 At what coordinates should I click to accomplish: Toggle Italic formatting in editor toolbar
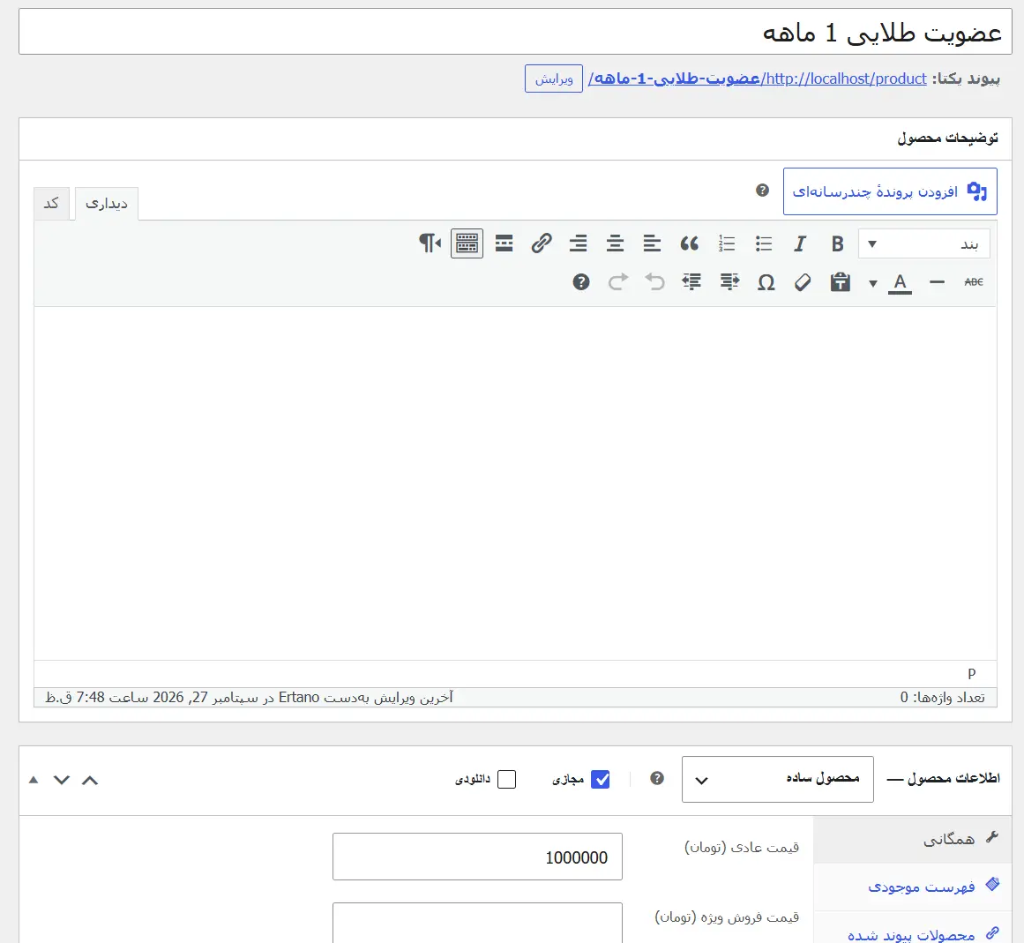coord(800,243)
